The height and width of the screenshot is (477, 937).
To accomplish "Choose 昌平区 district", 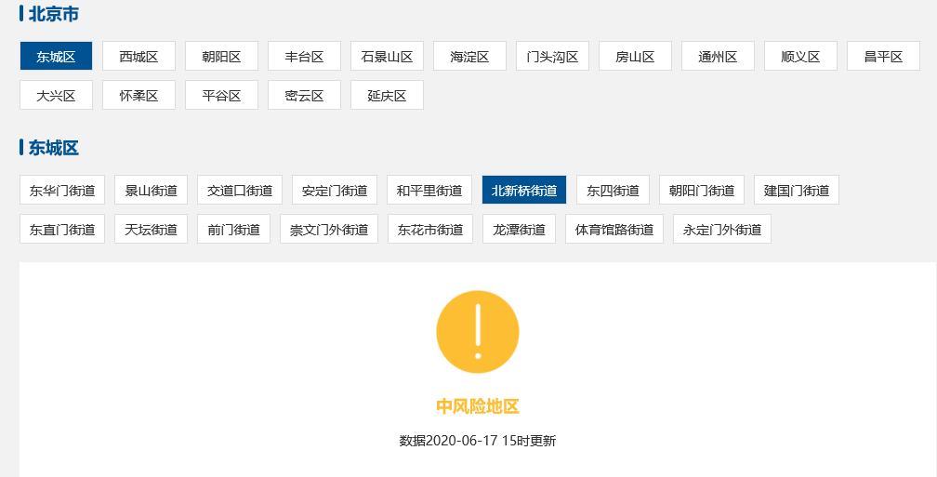I will pos(883,56).
